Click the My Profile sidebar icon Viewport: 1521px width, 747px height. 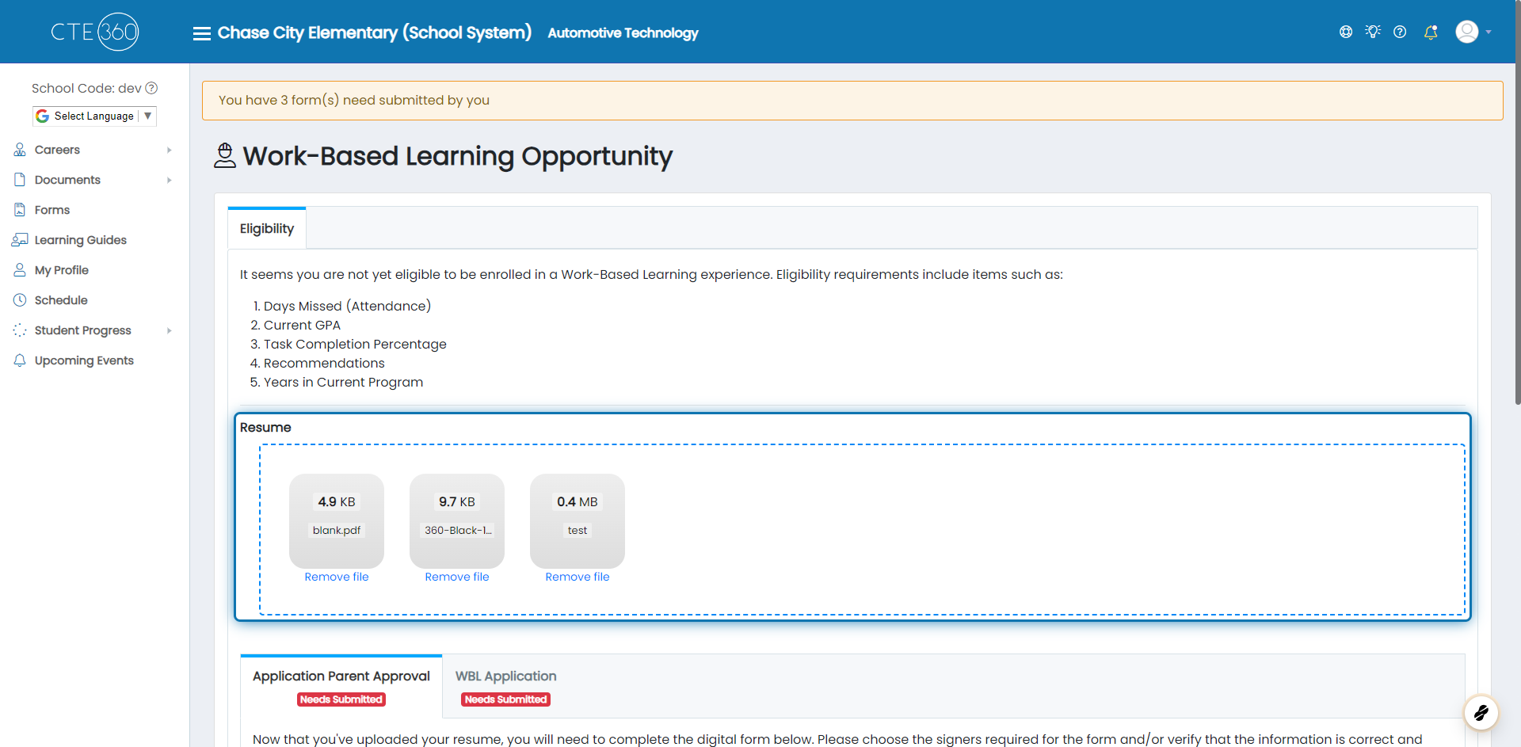coord(20,270)
